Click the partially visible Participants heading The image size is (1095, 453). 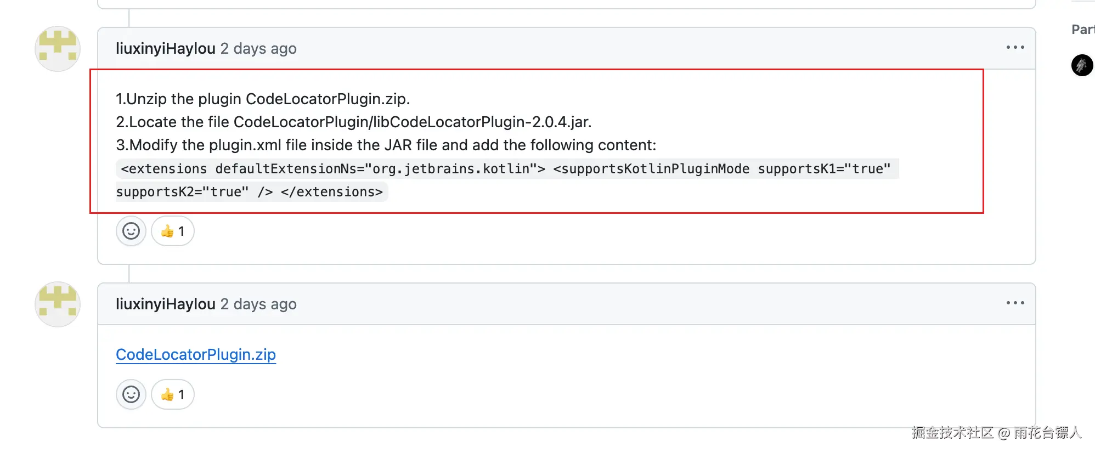coord(1083,30)
